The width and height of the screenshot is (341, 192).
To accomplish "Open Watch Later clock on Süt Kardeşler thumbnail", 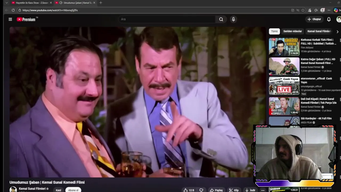I will point(296,121).
